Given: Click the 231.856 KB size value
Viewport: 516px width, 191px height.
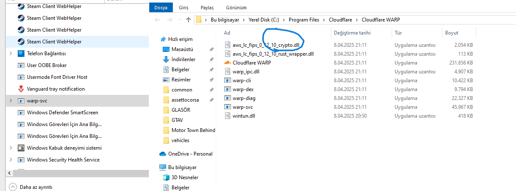Looking at the screenshot, I should click(x=460, y=62).
